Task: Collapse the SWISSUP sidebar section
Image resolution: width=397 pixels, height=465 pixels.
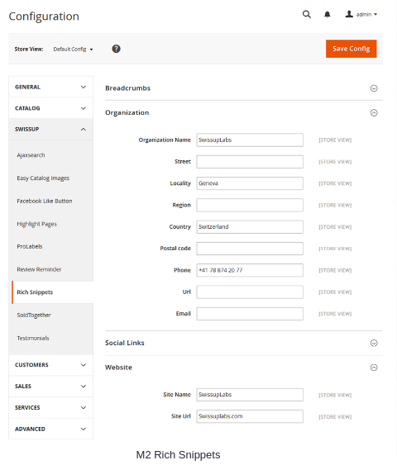Action: [x=50, y=130]
